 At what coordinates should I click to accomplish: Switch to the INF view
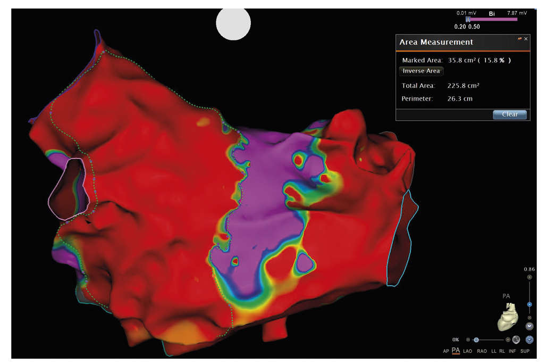(512, 351)
